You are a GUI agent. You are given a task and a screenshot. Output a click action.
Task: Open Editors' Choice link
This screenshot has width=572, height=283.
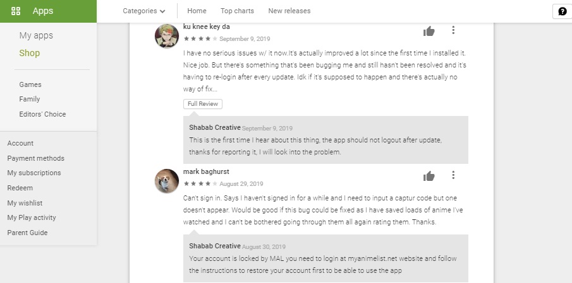pyautogui.click(x=43, y=114)
